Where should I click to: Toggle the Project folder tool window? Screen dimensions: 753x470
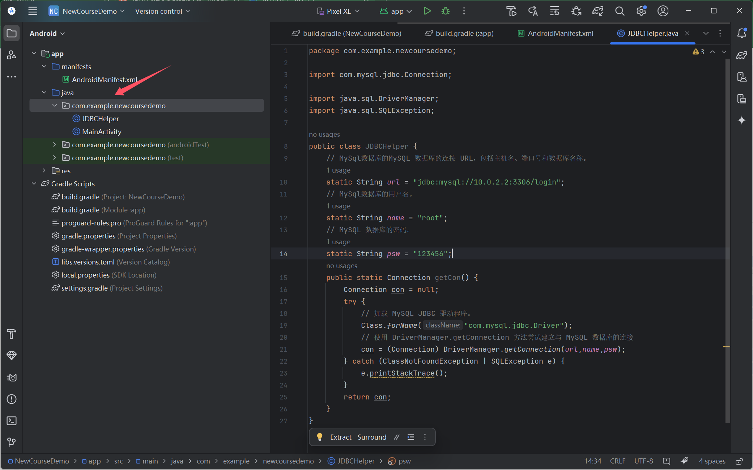[x=12, y=33]
